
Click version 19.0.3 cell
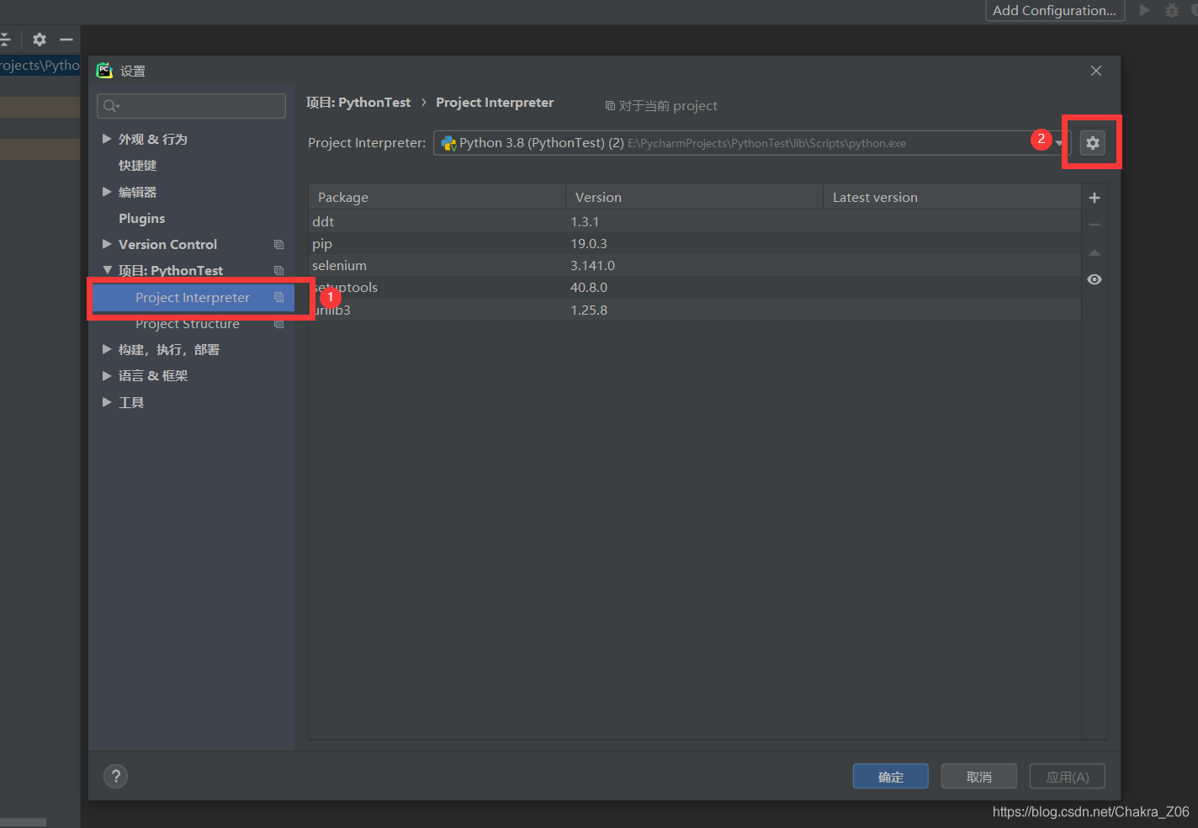coord(589,243)
